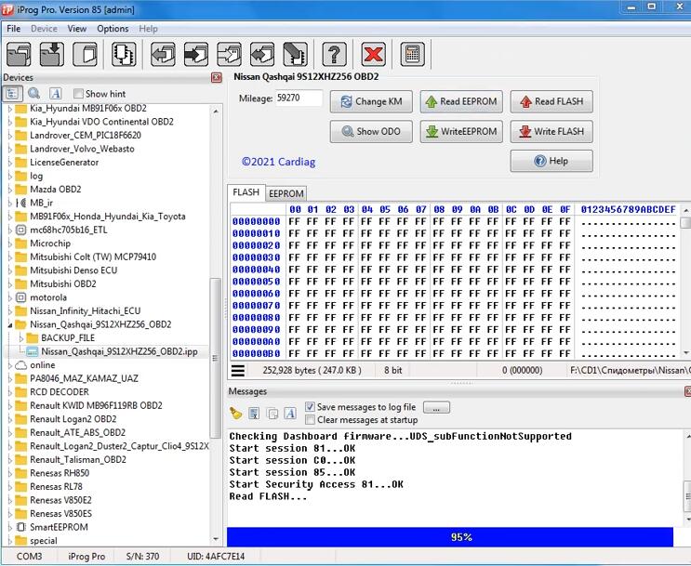Image resolution: width=691 pixels, height=566 pixels.
Task: Click the hamburger menu icon in hex status bar
Action: (x=238, y=371)
